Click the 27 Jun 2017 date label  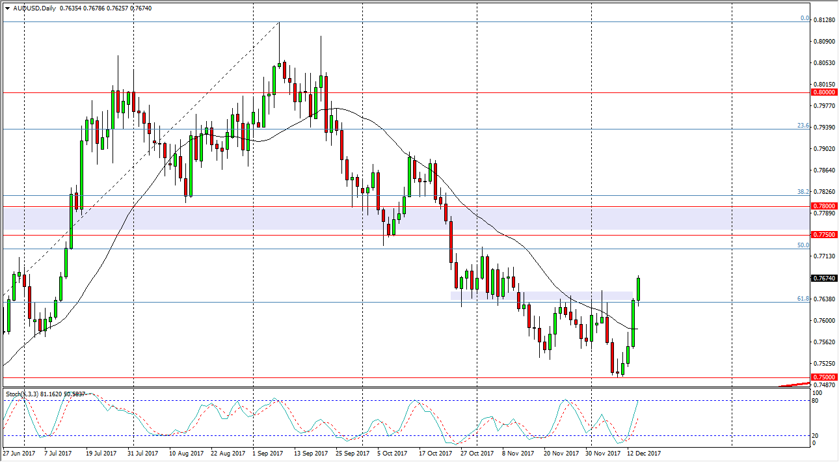point(20,453)
